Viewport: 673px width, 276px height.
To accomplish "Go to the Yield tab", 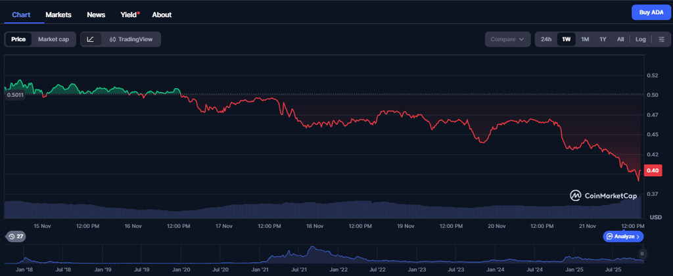I will click(x=129, y=14).
